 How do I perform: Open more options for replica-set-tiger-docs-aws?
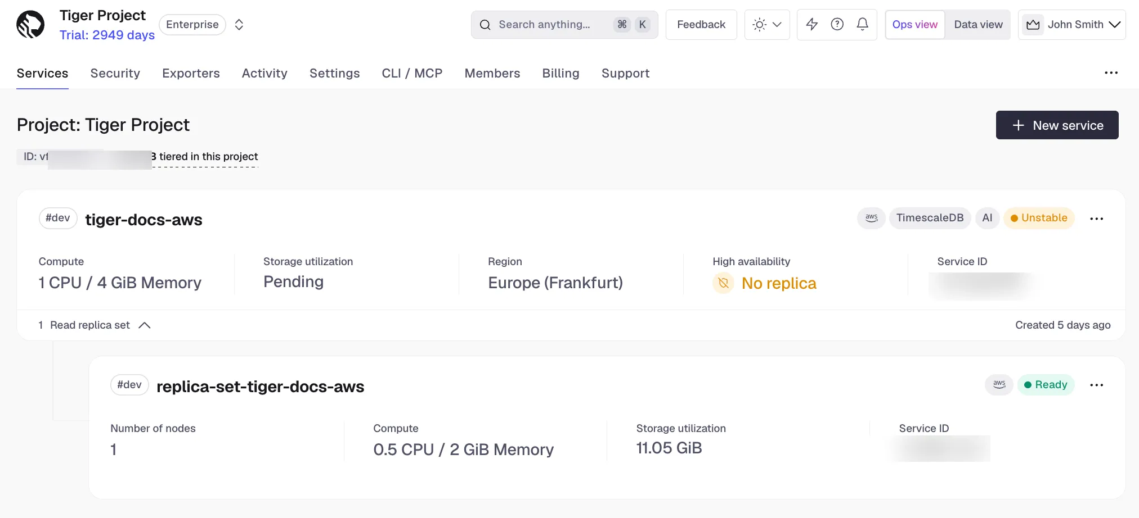click(x=1097, y=385)
